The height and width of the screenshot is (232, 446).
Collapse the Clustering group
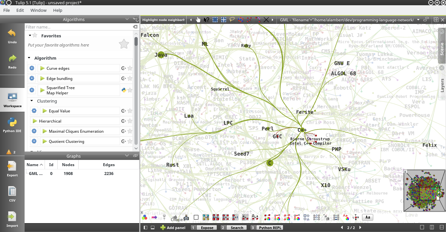point(32,101)
